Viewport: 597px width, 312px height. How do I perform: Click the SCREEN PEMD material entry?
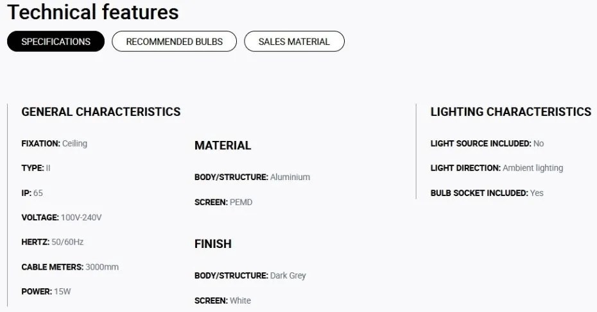tap(223, 202)
